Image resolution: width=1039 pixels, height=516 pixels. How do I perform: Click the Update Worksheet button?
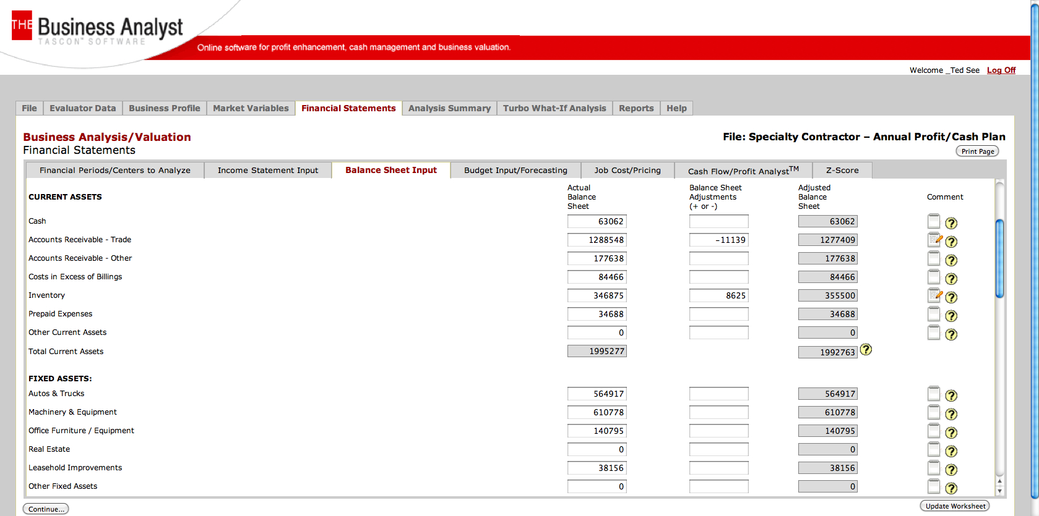[x=955, y=506]
